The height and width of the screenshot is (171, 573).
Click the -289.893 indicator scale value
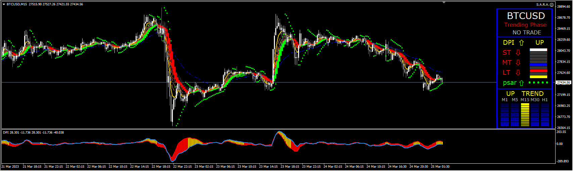(562, 161)
